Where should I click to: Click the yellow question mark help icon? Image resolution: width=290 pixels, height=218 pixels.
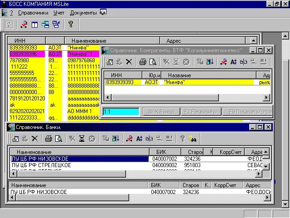pyautogui.click(x=71, y=24)
